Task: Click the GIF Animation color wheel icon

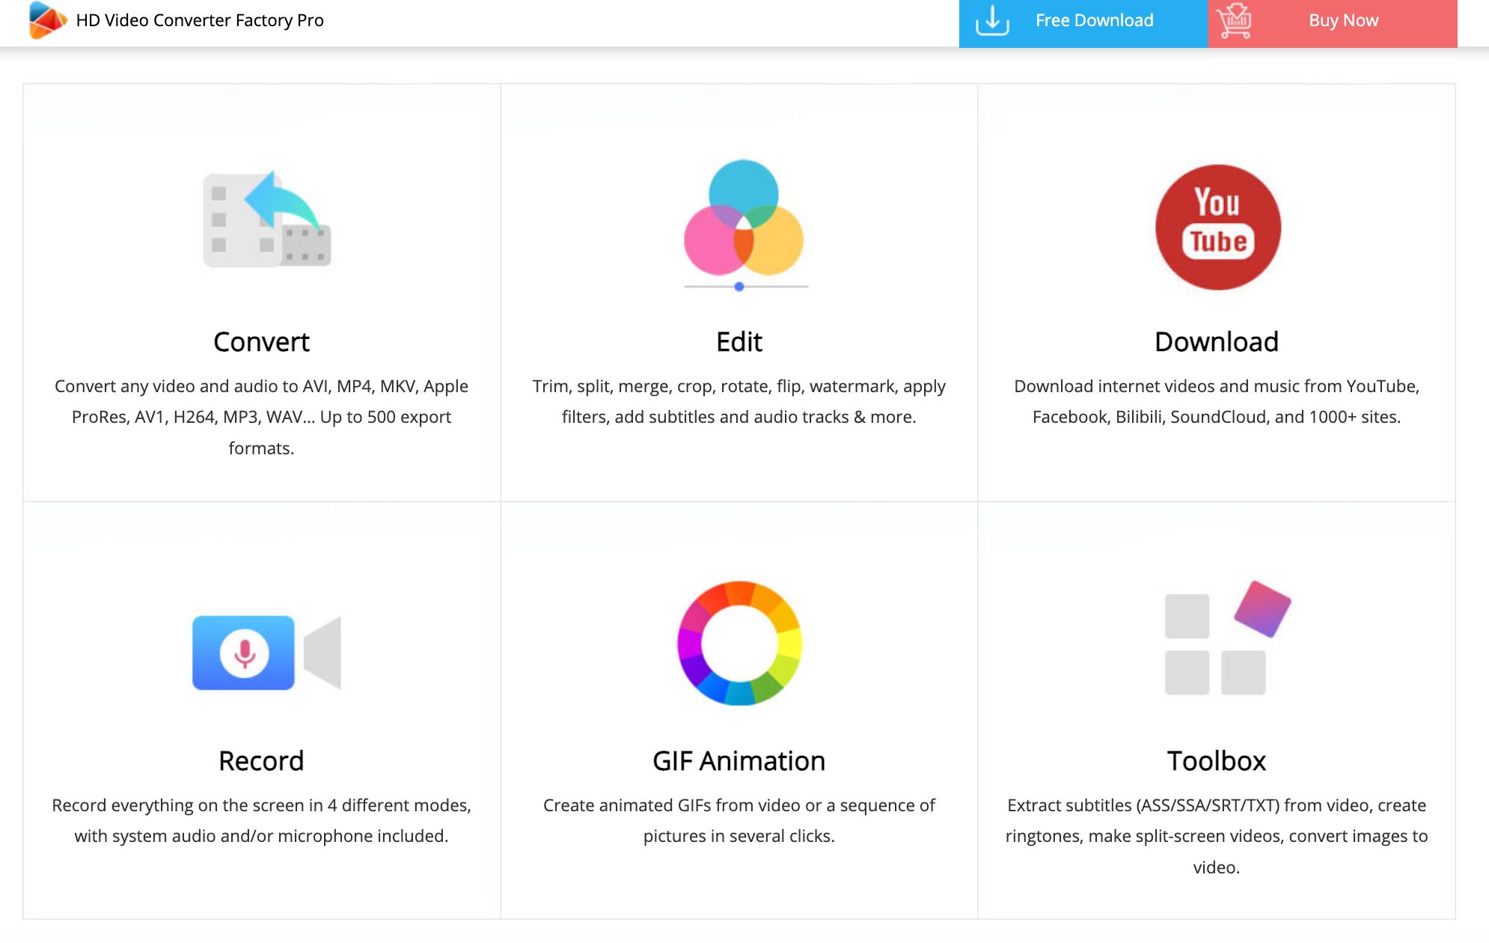Action: point(739,643)
